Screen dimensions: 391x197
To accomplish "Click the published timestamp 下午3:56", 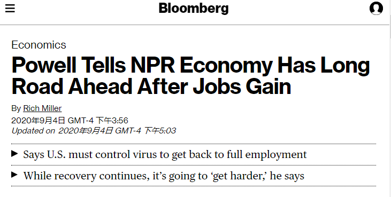I will click(112, 121).
